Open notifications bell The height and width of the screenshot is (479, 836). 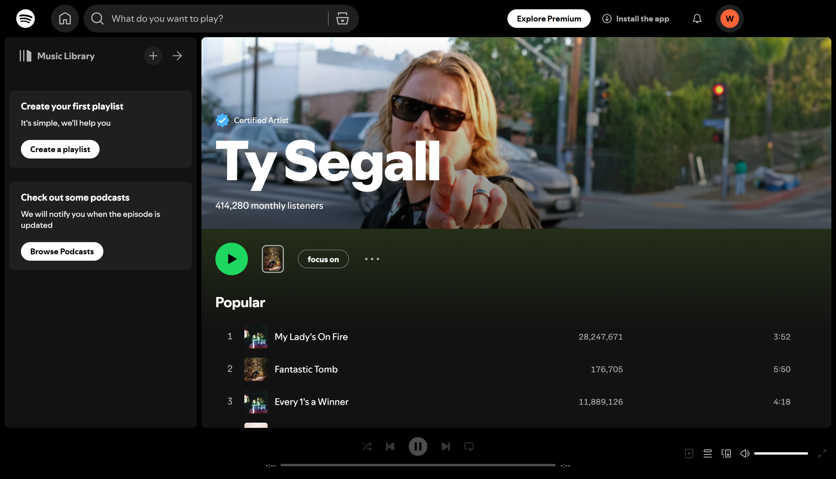pyautogui.click(x=697, y=19)
